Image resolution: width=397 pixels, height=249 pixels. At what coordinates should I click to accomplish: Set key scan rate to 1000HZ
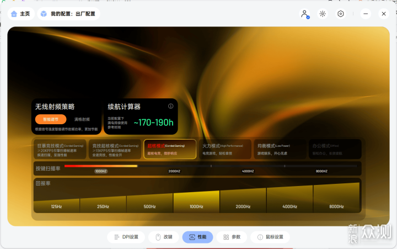[101, 171]
